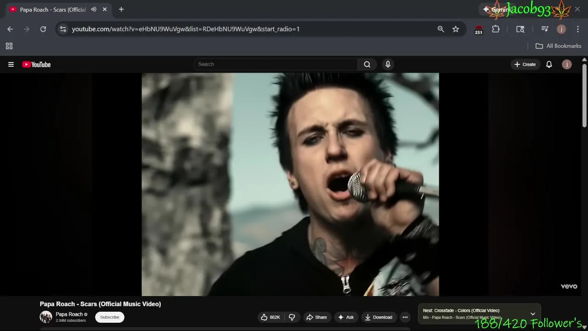This screenshot has width=588, height=331.
Task: Reload the YouTube page
Action: coord(43,29)
